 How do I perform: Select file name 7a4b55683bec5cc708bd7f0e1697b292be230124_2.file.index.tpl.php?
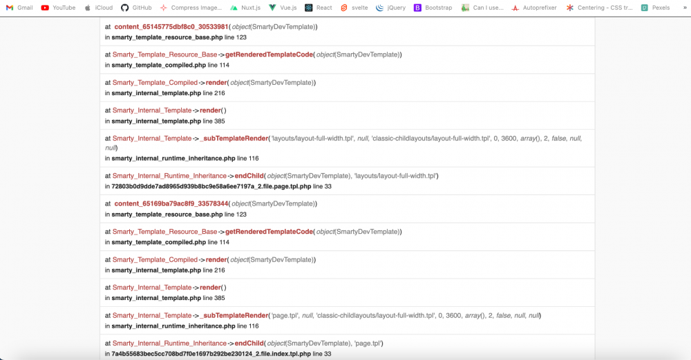click(211, 354)
